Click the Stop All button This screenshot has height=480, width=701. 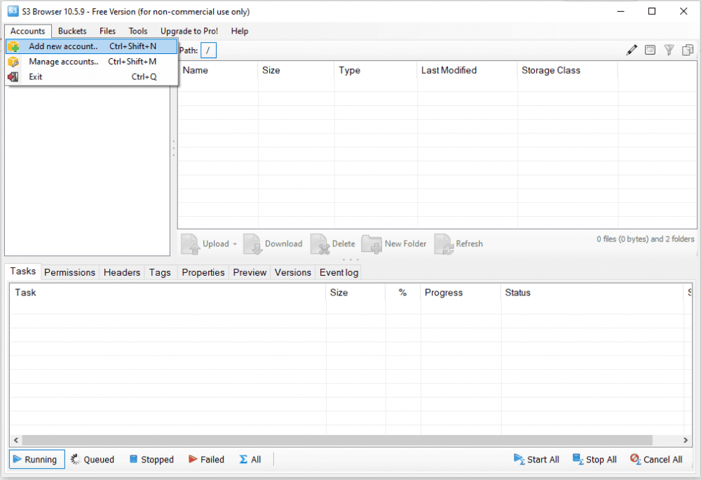click(594, 459)
